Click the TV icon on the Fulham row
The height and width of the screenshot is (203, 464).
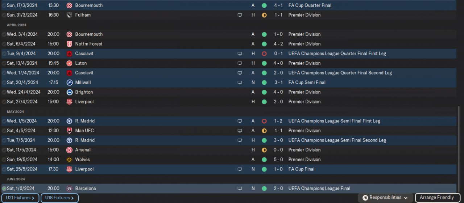click(x=240, y=15)
